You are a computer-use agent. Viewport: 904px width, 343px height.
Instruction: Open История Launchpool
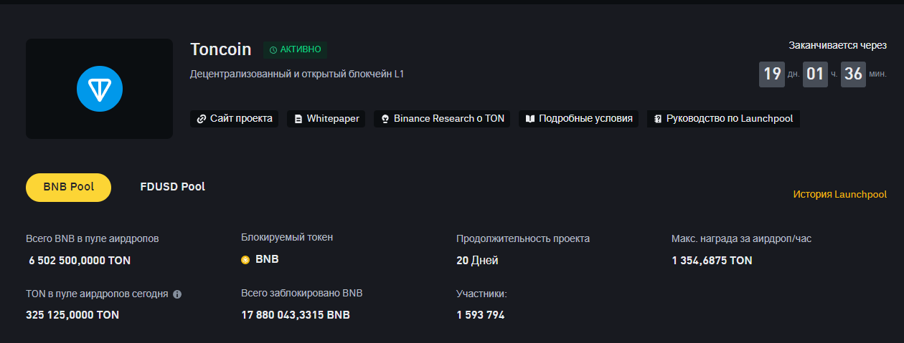(x=839, y=194)
